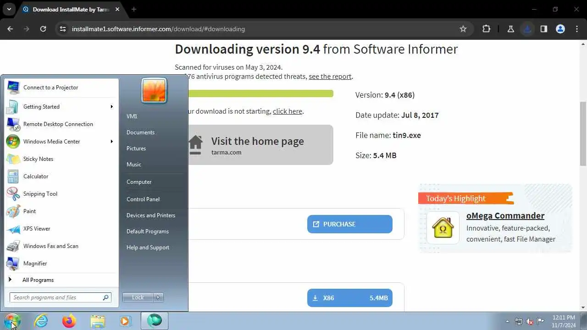Reload the current page
Screen dimensions: 587x330
pos(43,29)
